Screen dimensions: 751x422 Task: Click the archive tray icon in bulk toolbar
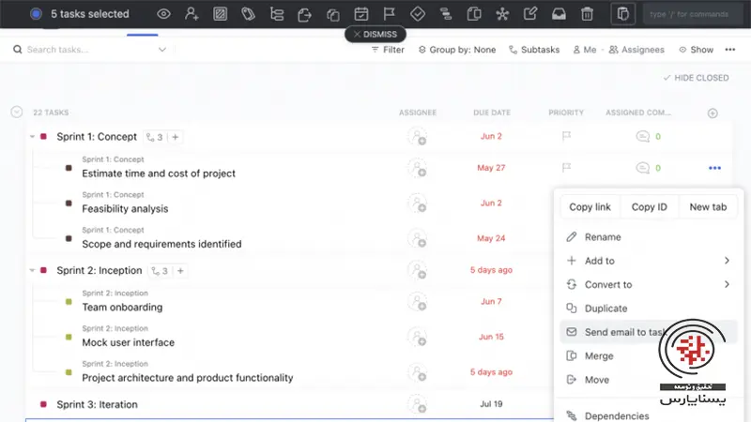click(559, 14)
